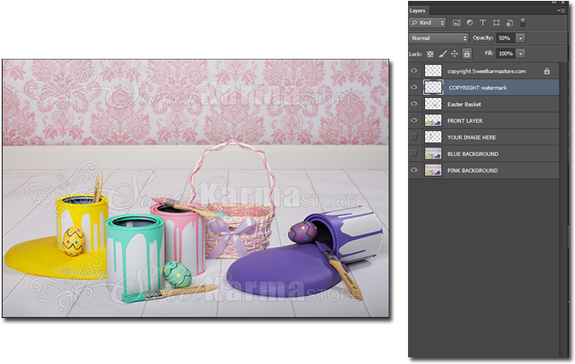Hide the FRONT LAYER layer
This screenshot has height=364, width=575.
pos(414,120)
